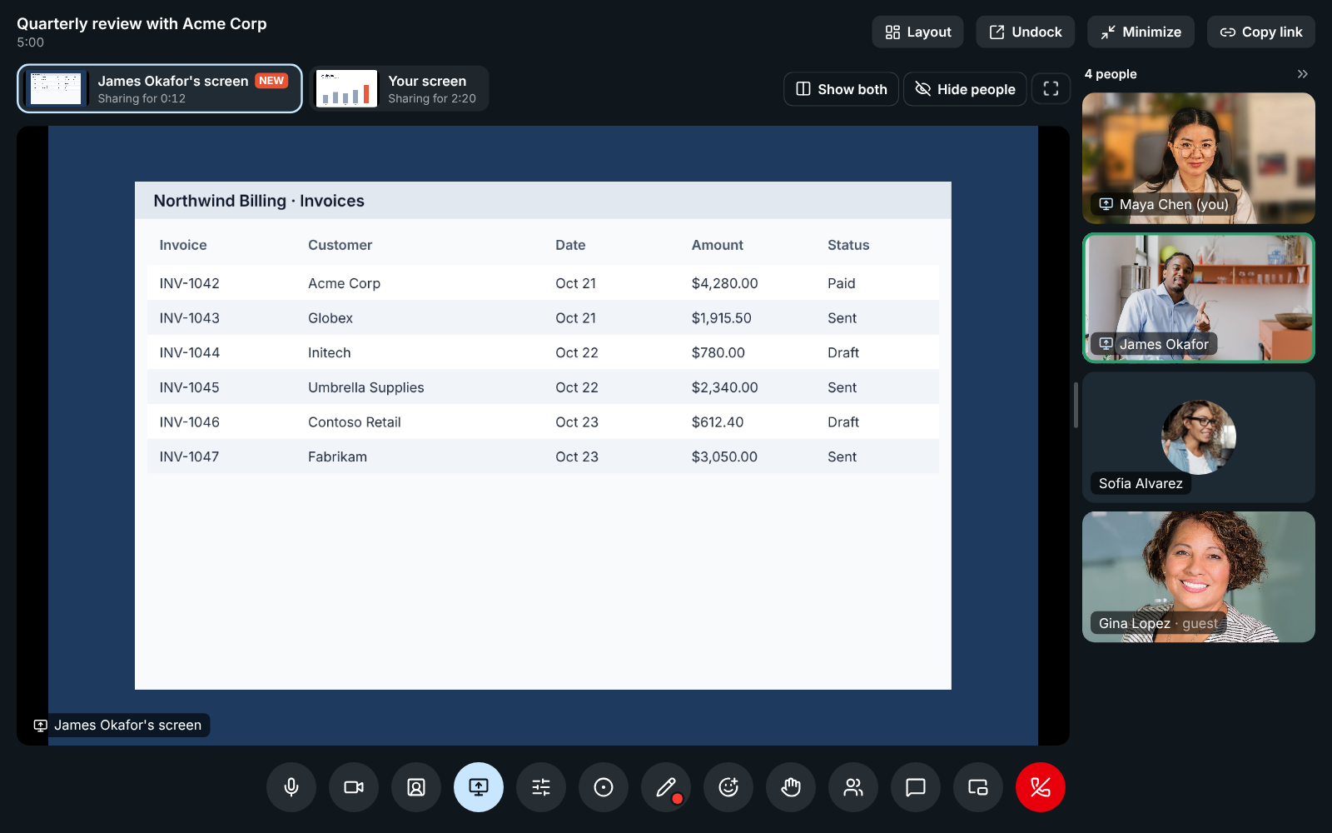Toggle the annotation pen tool

[666, 787]
